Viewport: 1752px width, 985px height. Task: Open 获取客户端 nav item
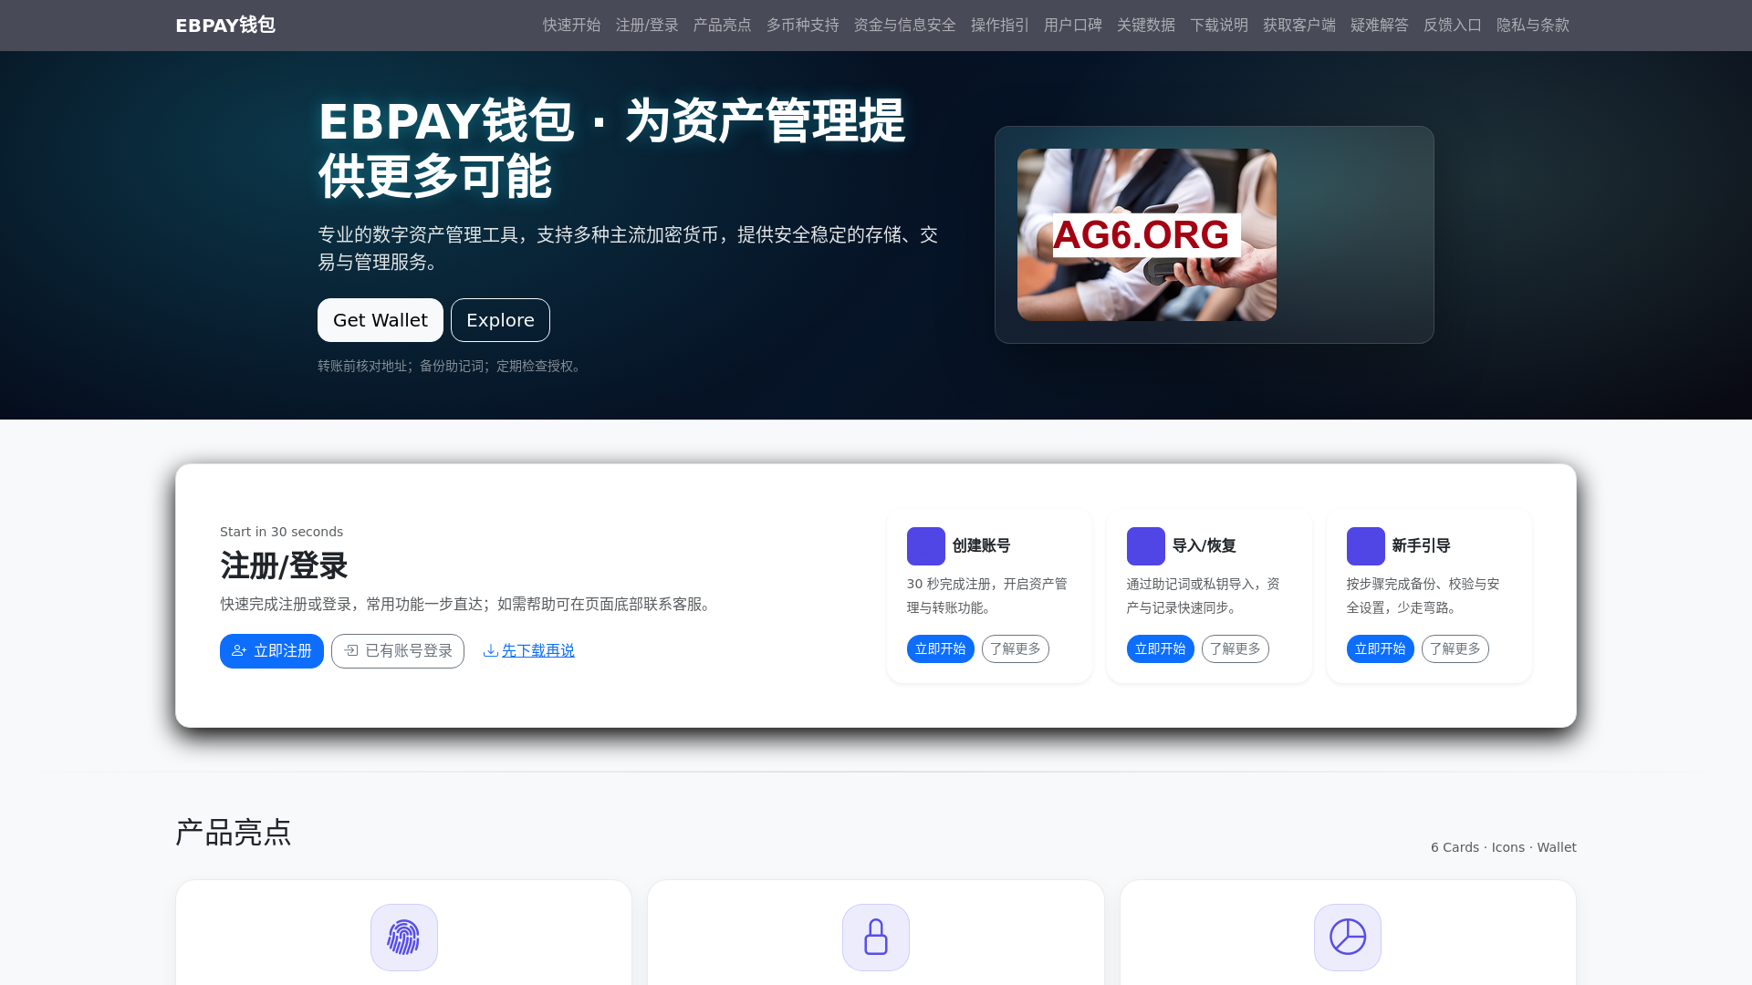click(x=1299, y=26)
